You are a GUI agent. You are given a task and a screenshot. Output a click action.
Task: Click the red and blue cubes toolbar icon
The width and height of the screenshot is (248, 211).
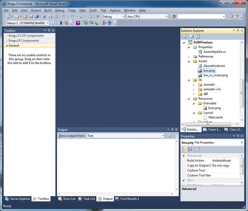[66, 23]
